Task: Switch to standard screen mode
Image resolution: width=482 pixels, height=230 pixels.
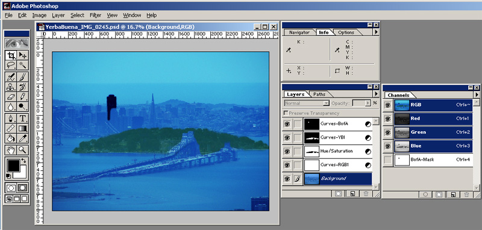Action: [x=9, y=199]
